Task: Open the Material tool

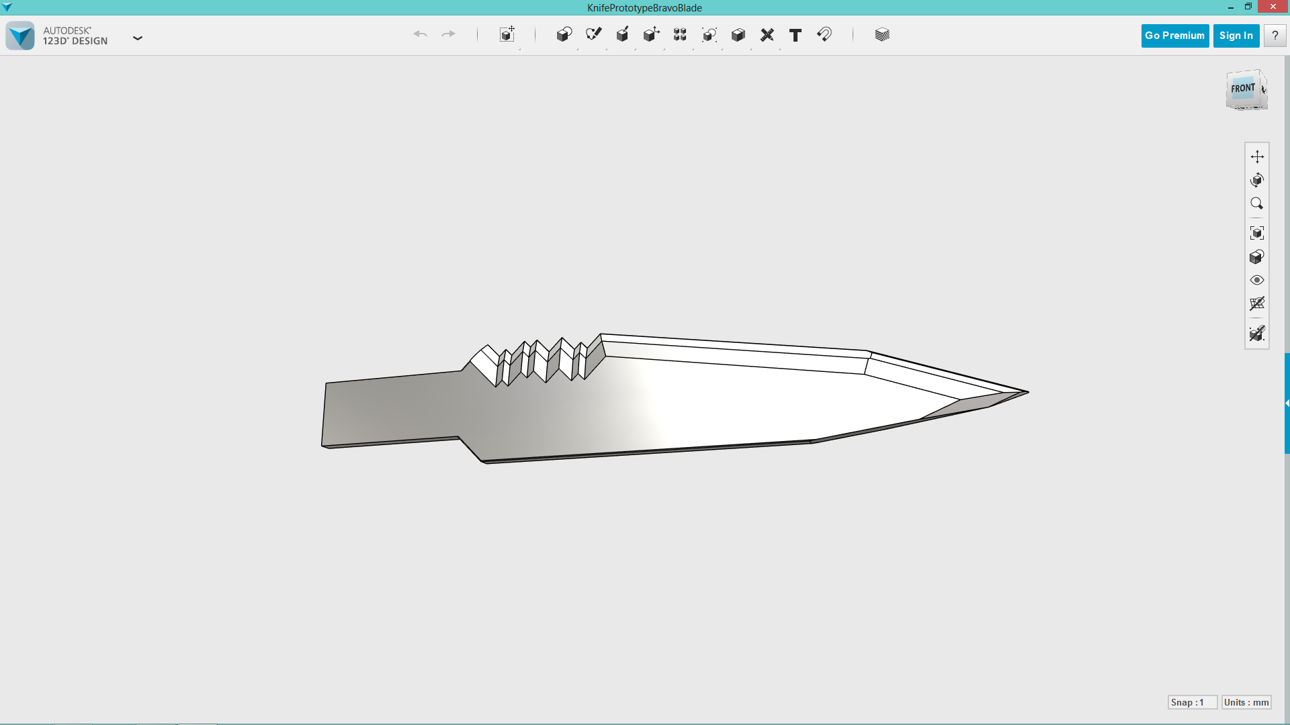Action: (x=882, y=34)
